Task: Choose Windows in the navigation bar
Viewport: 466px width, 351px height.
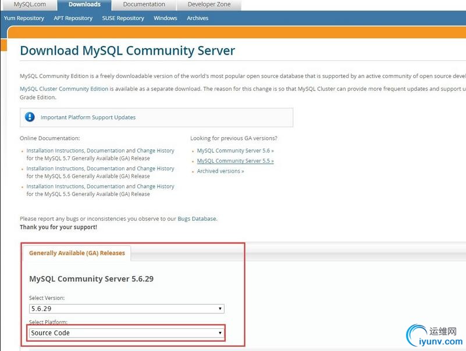Action: click(x=165, y=18)
